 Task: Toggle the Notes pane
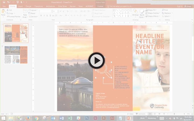click(130, 114)
